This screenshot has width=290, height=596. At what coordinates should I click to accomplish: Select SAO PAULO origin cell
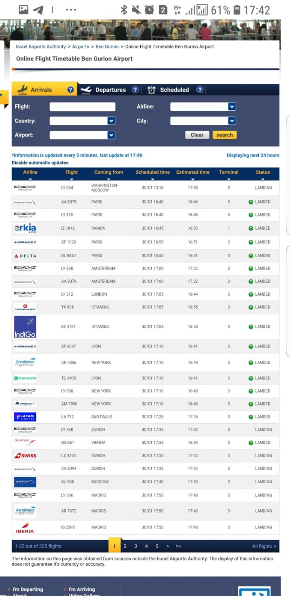[x=101, y=417]
